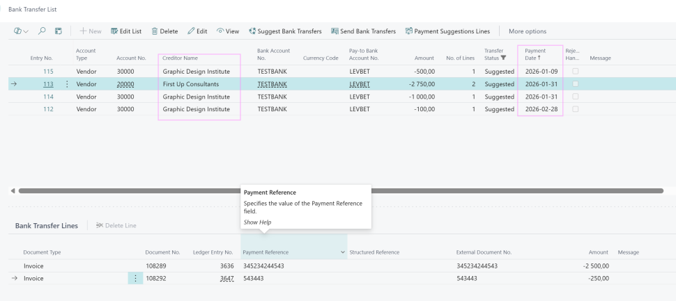Click the Delete Line action
The width and height of the screenshot is (676, 301).
click(x=116, y=225)
